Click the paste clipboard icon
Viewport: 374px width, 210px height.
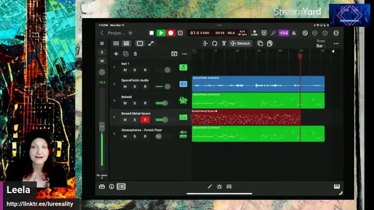click(270, 43)
